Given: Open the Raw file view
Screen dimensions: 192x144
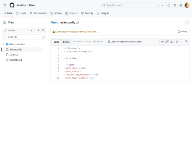Looking at the screenshot, I should click(x=162, y=42).
